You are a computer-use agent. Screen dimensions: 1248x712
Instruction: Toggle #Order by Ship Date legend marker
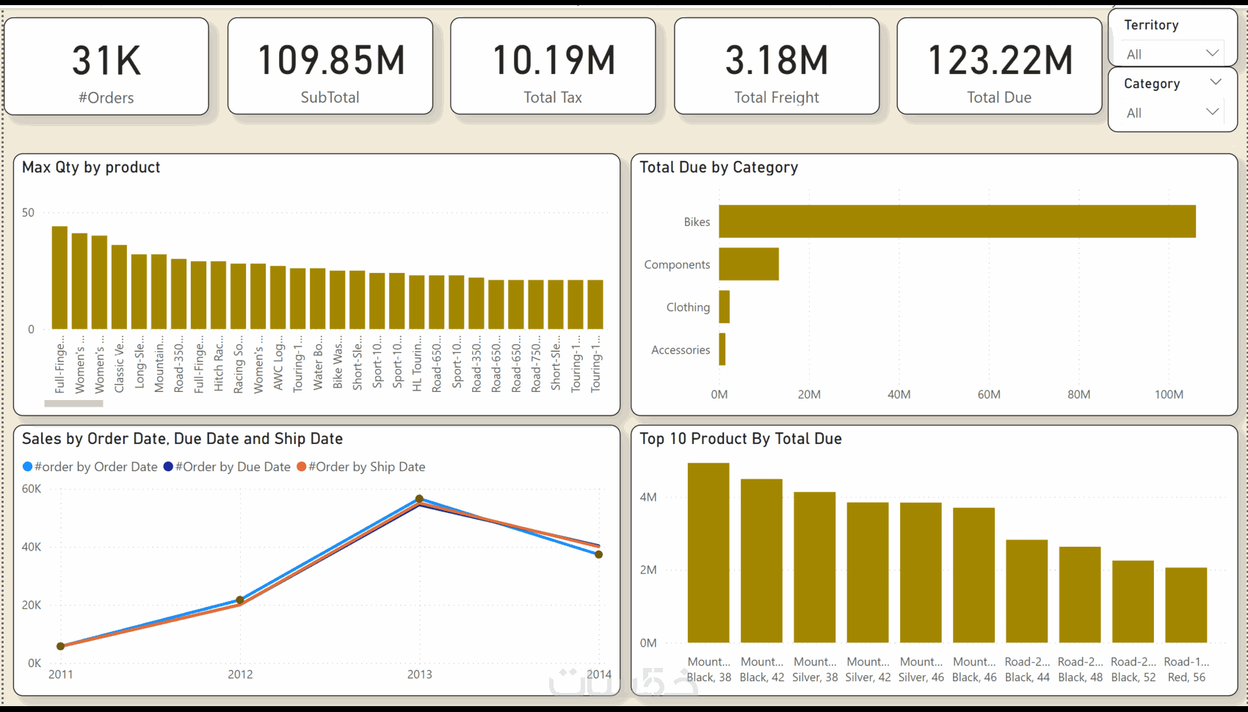(301, 467)
